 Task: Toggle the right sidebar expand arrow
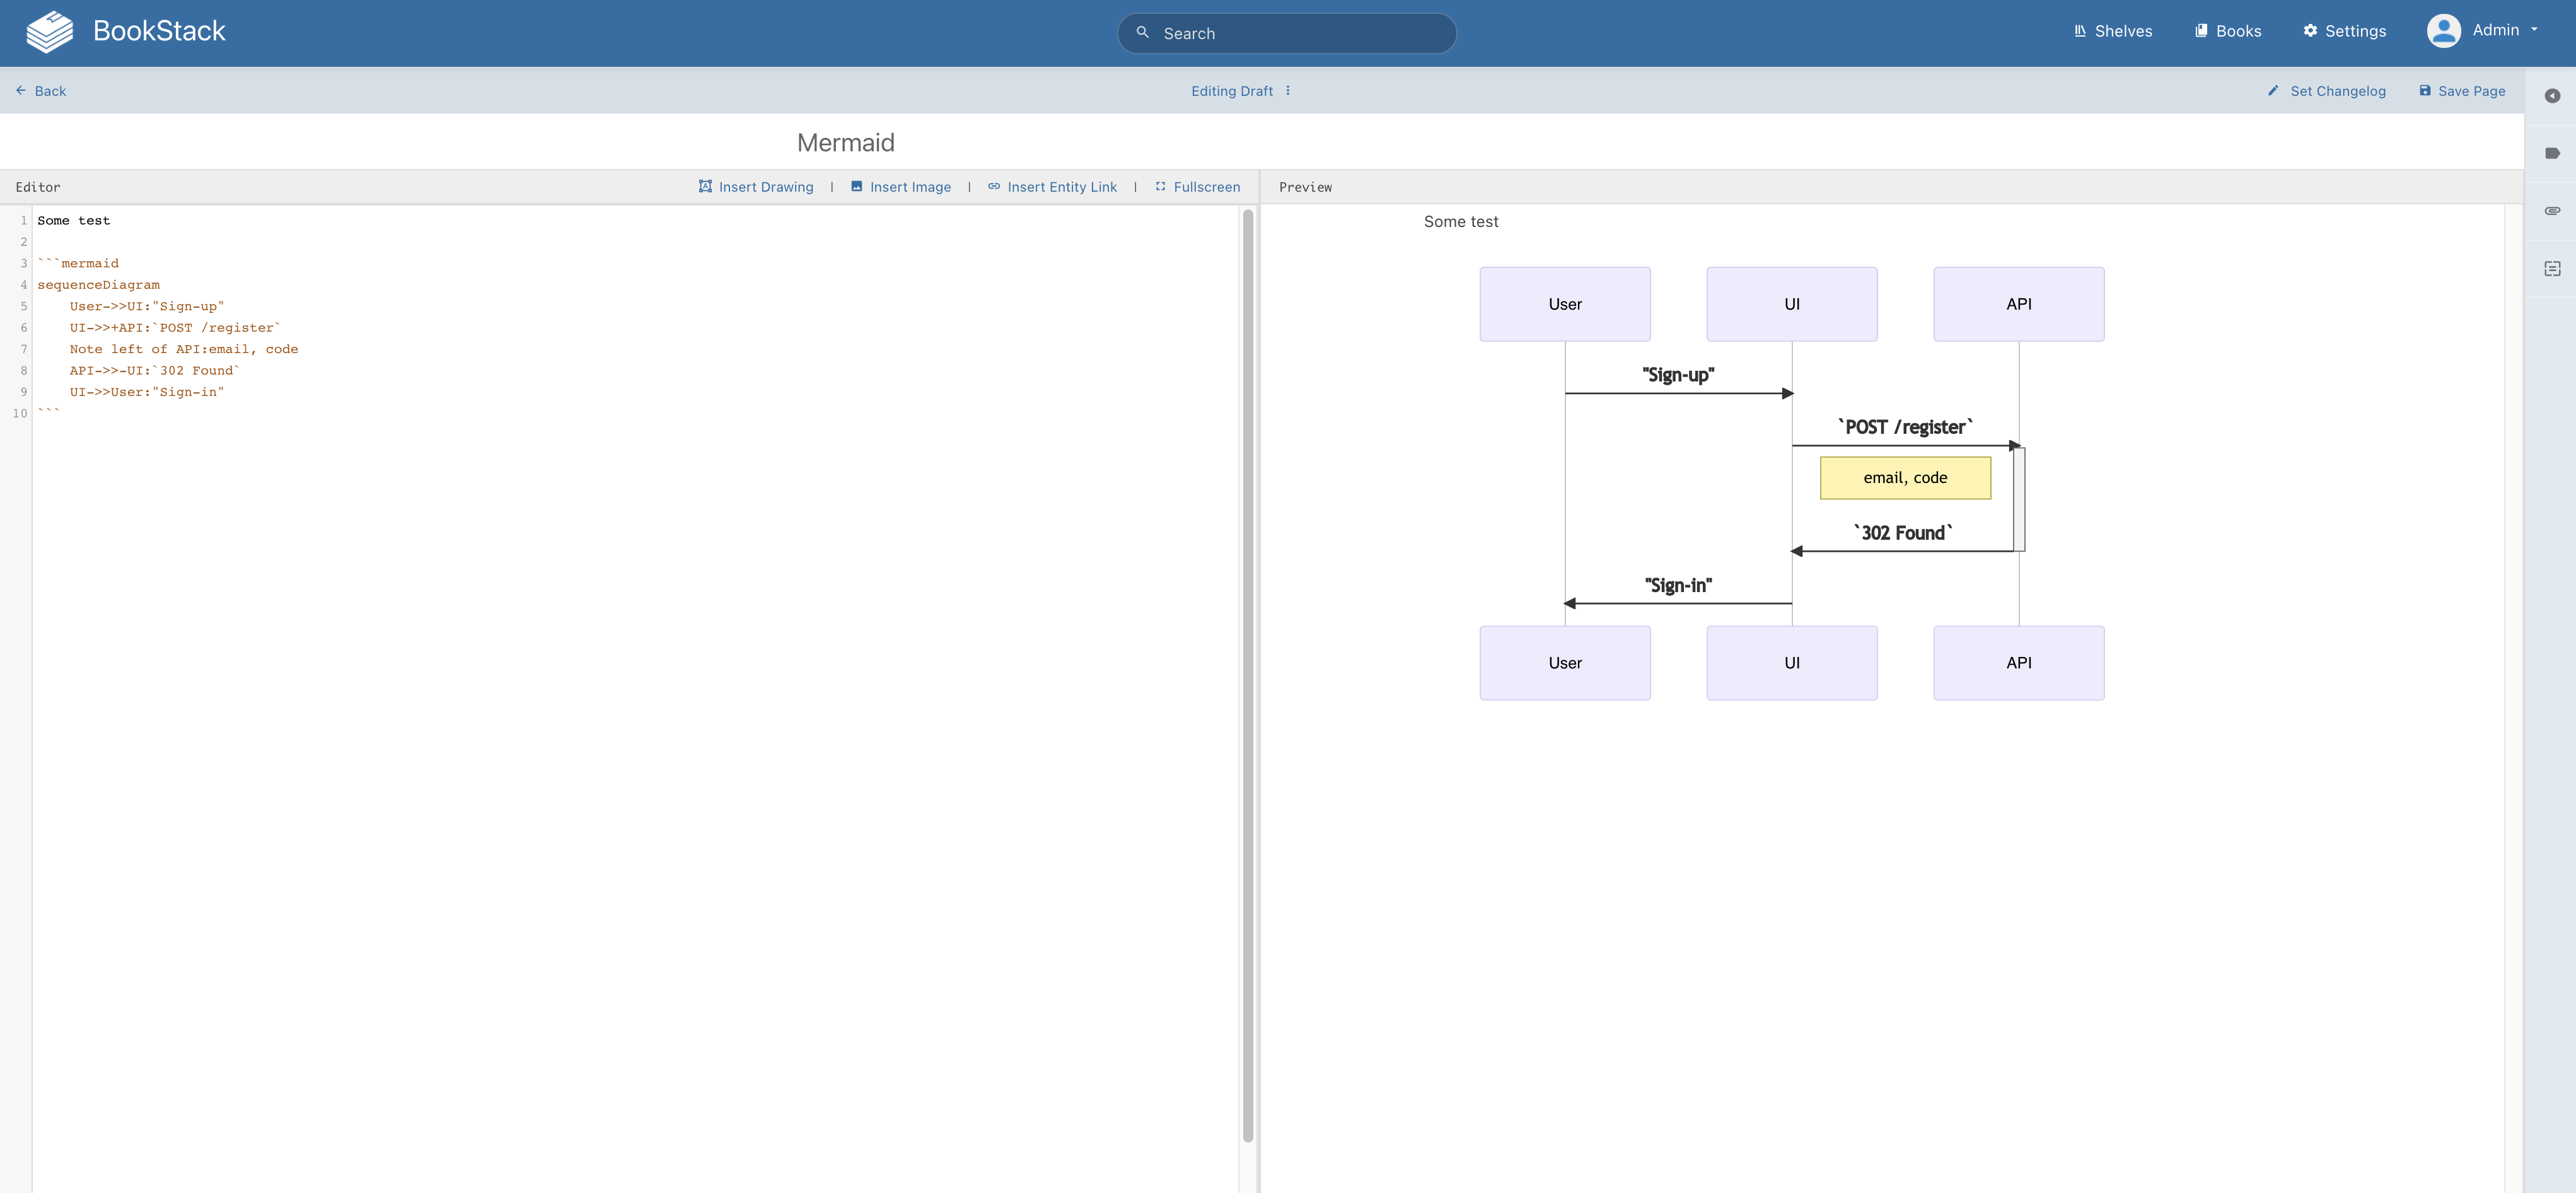[2552, 96]
